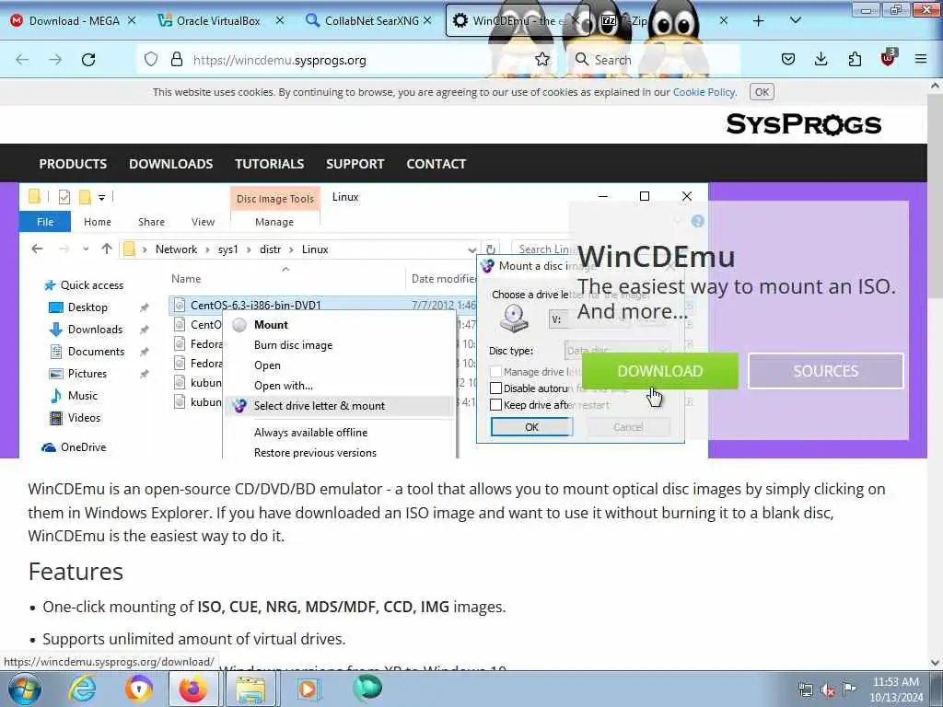Open the list all tabs chevron

(795, 21)
